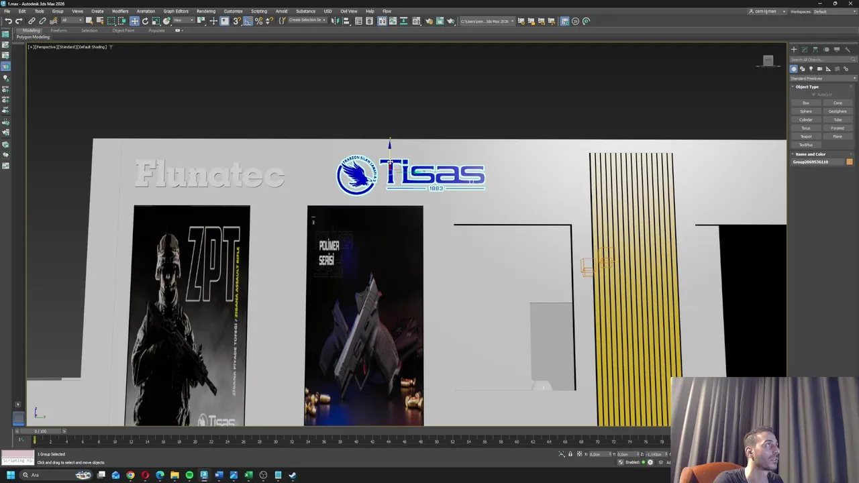Open the Modifiers menu
The width and height of the screenshot is (859, 483).
pos(120,11)
